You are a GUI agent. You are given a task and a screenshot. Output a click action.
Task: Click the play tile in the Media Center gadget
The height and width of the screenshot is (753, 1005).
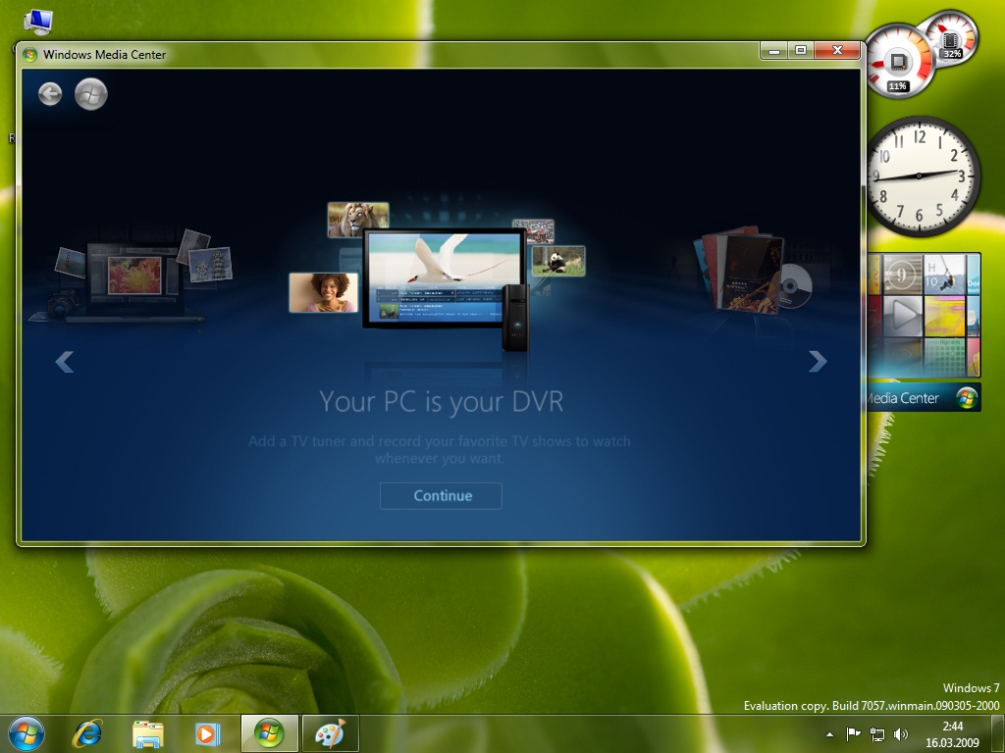(x=903, y=316)
